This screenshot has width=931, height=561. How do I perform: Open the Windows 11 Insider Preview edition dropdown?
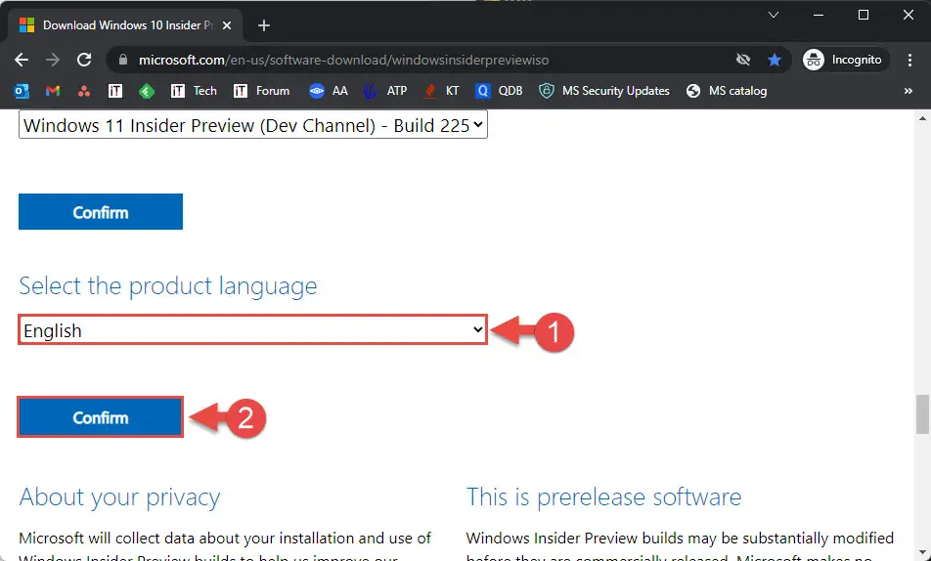[x=253, y=125]
